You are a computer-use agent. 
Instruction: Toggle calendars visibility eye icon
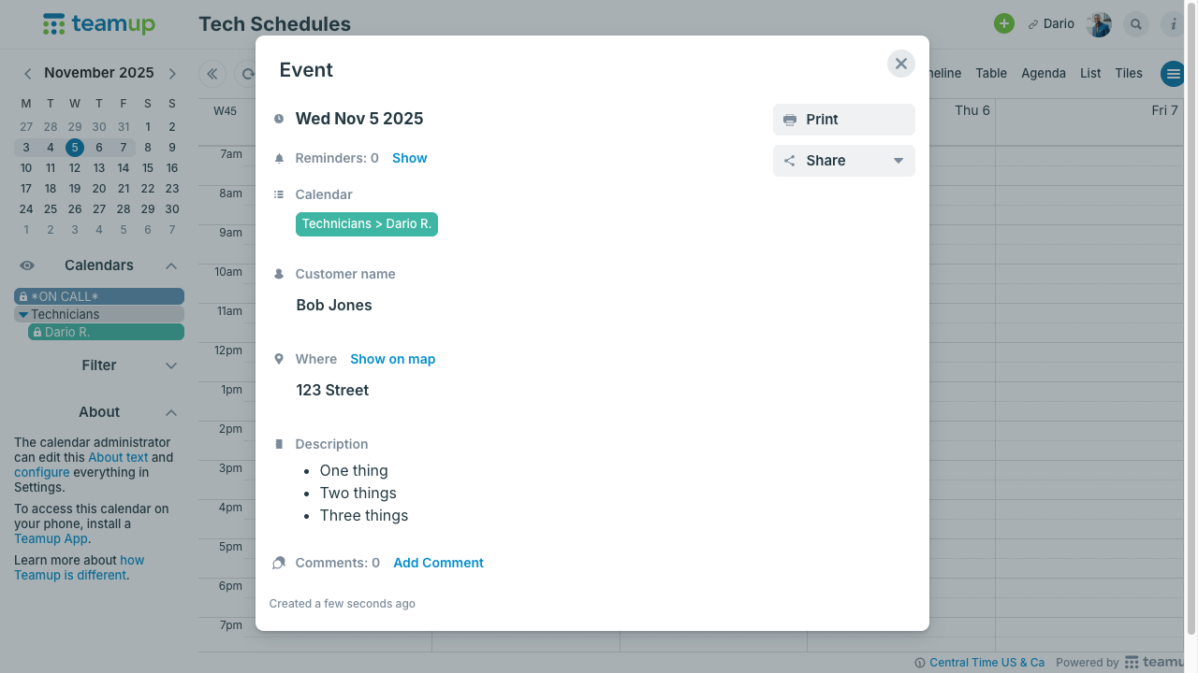pos(28,265)
